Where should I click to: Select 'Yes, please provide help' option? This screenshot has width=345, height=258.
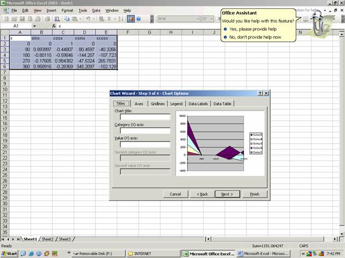point(253,29)
